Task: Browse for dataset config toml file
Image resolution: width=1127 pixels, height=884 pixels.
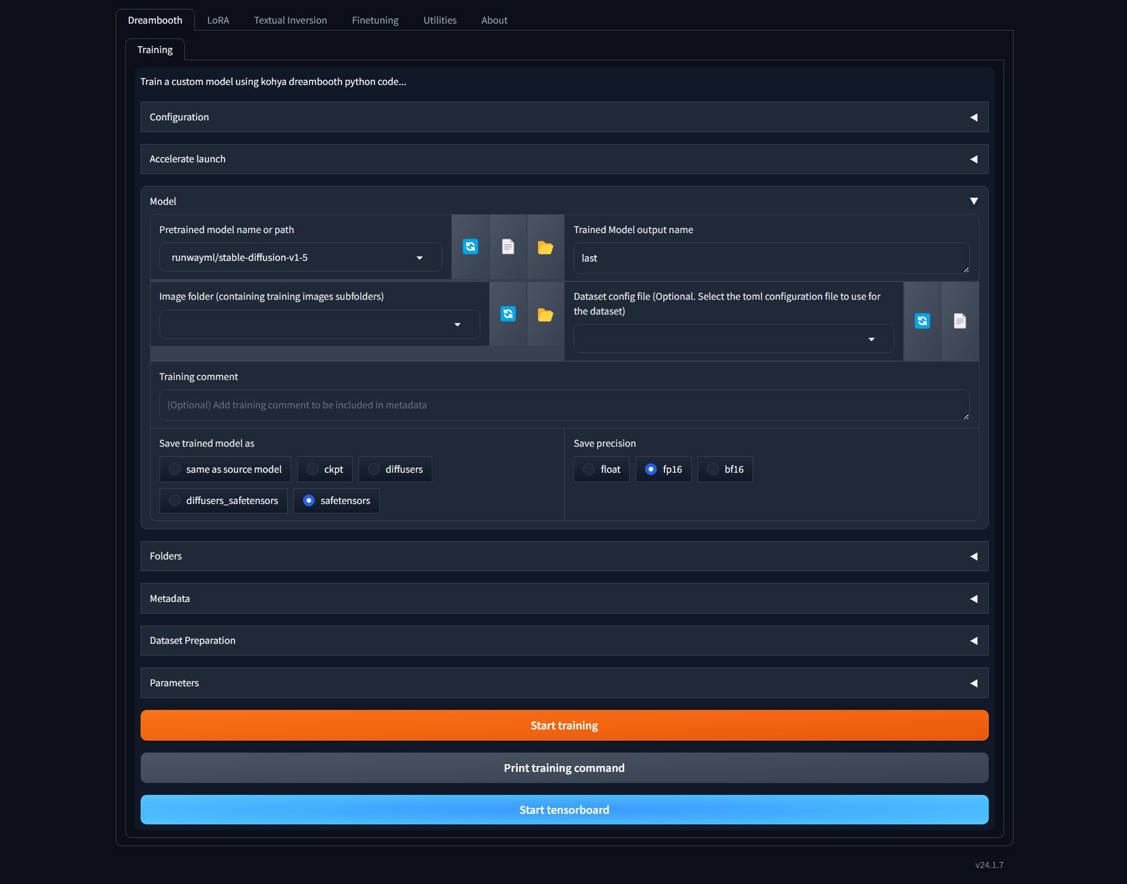Action: (960, 321)
